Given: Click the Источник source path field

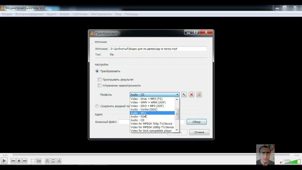Looking at the screenshot, I should [x=158, y=49].
